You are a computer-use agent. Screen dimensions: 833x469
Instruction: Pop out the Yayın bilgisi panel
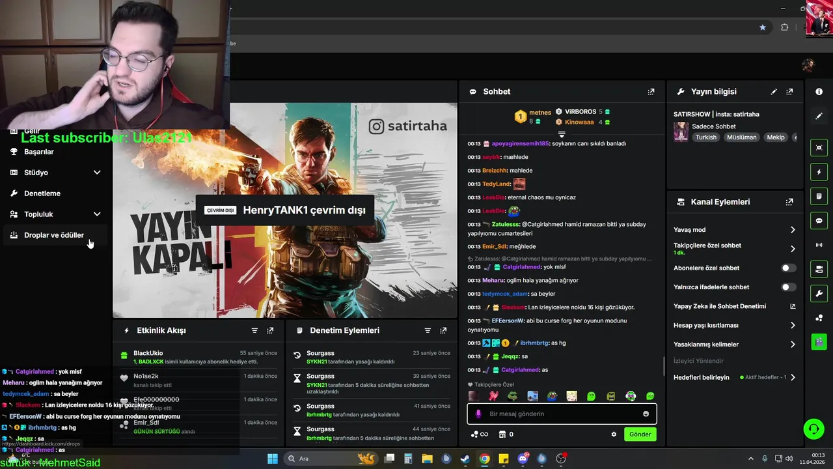(x=789, y=92)
